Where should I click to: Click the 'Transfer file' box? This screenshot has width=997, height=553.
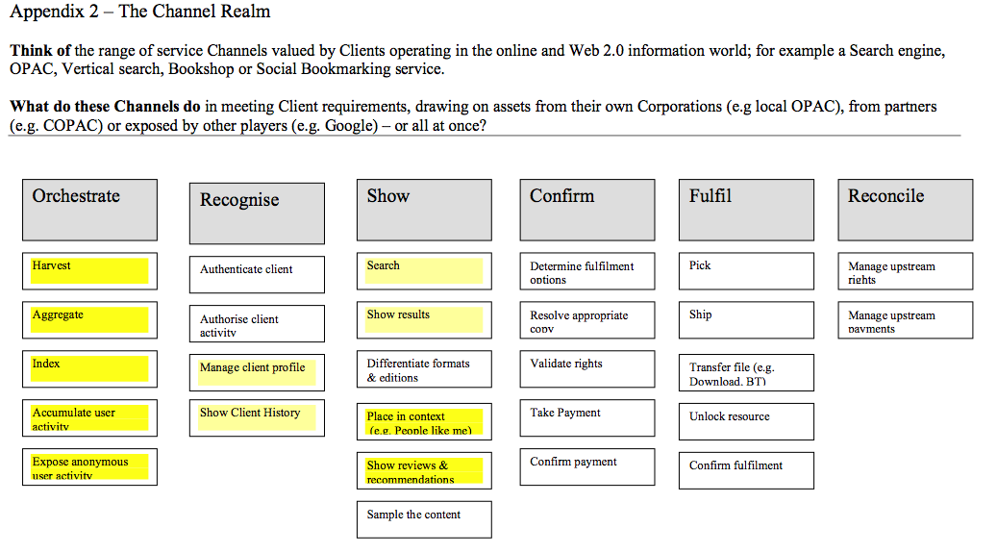(746, 373)
